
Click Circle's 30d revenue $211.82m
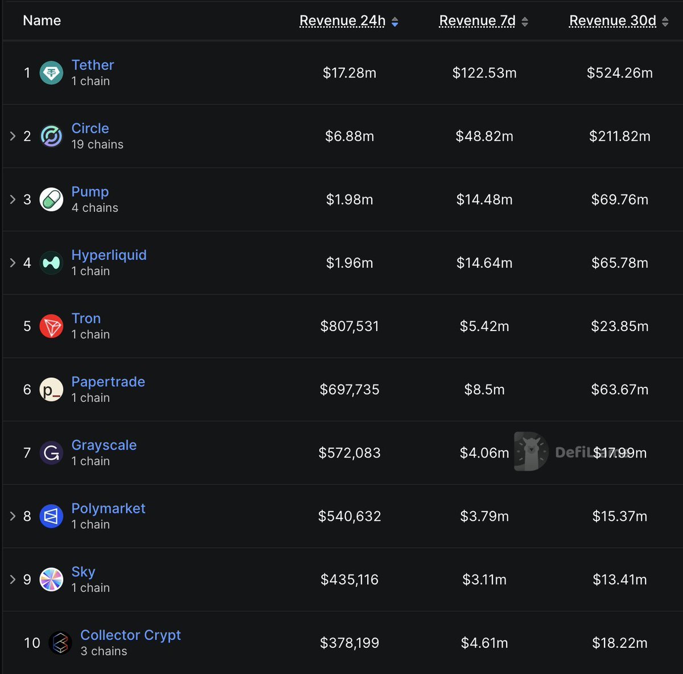(x=620, y=136)
